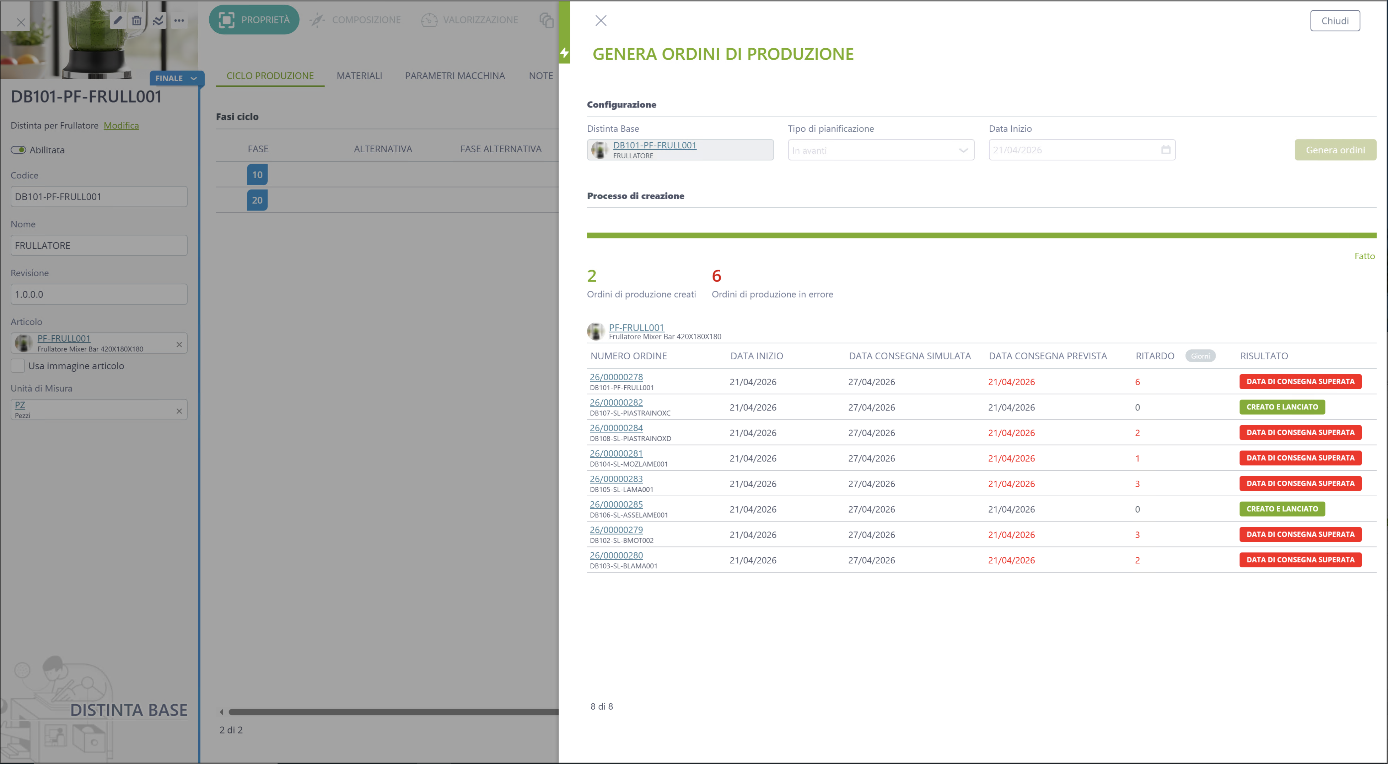The height and width of the screenshot is (764, 1388).
Task: Select the COMPOSIZIONE view
Action: tap(356, 20)
